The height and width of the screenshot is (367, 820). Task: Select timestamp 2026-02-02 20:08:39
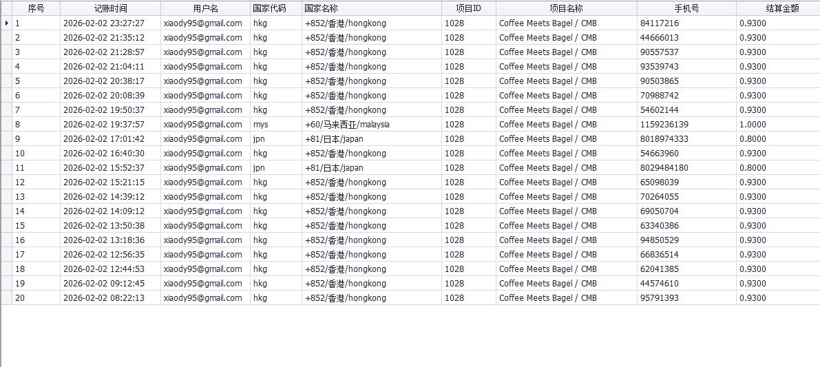[x=103, y=96]
